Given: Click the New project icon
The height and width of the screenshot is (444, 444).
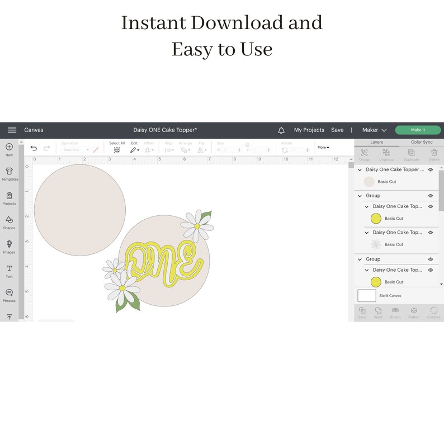Looking at the screenshot, I should click(x=9, y=147).
